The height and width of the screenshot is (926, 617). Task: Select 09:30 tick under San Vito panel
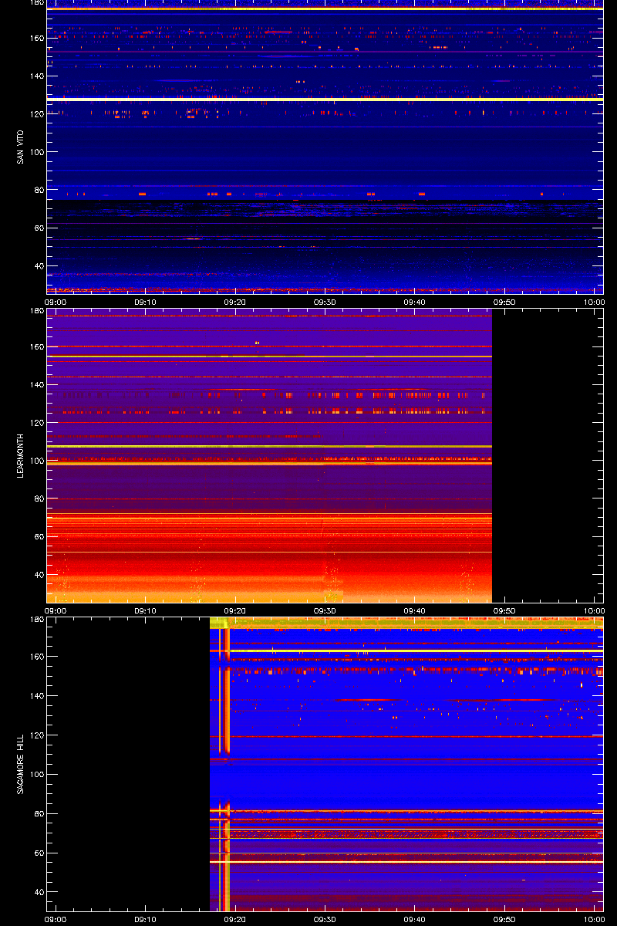(x=325, y=302)
